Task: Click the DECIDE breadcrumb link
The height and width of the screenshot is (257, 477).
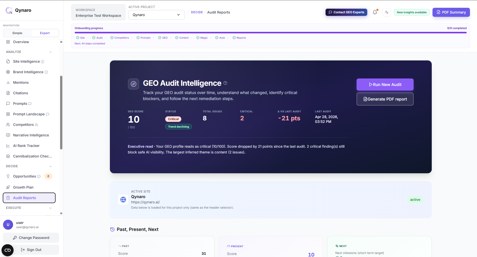Action: pyautogui.click(x=197, y=12)
